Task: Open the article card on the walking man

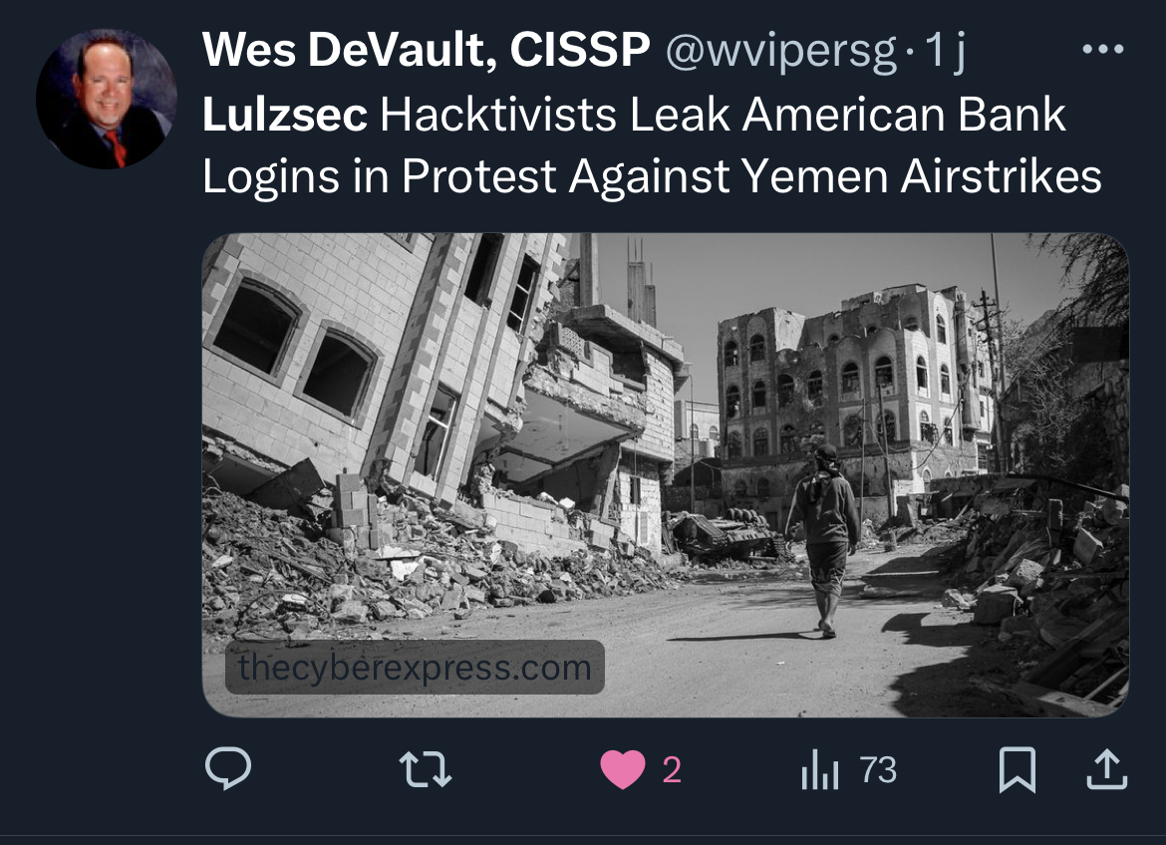Action: pos(823,541)
